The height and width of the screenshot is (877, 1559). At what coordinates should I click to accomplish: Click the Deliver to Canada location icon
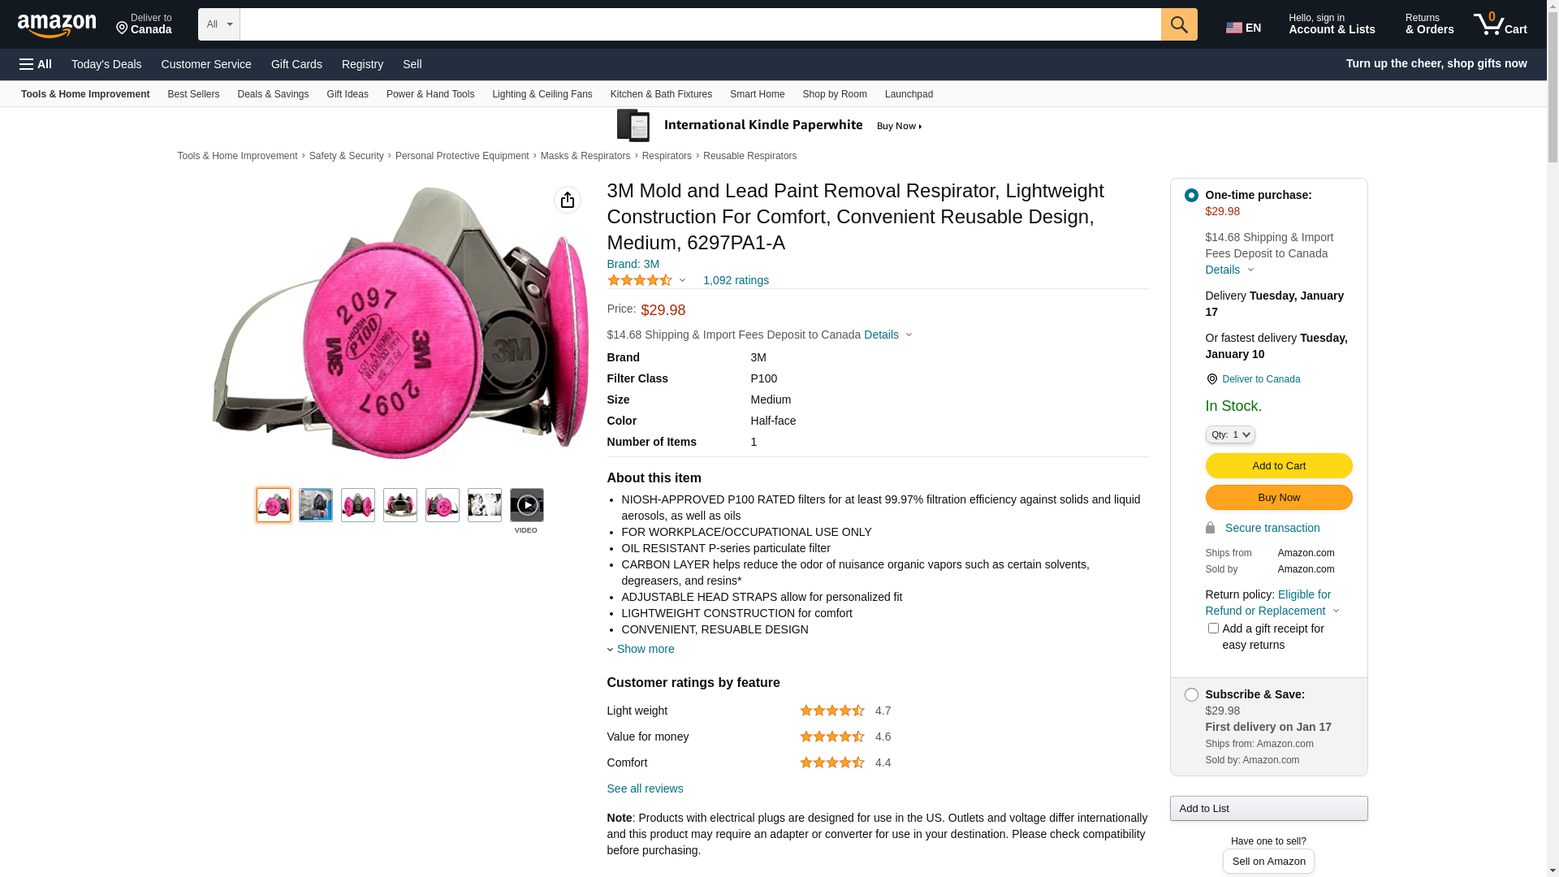(x=1212, y=379)
